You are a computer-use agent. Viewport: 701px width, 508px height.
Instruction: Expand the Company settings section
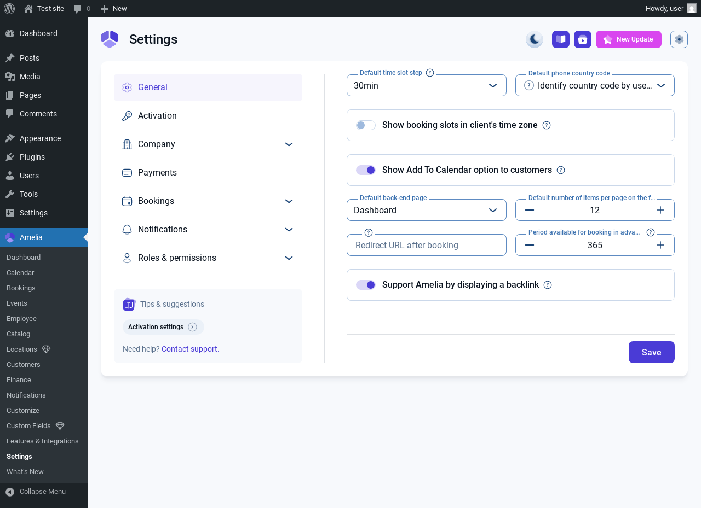208,144
